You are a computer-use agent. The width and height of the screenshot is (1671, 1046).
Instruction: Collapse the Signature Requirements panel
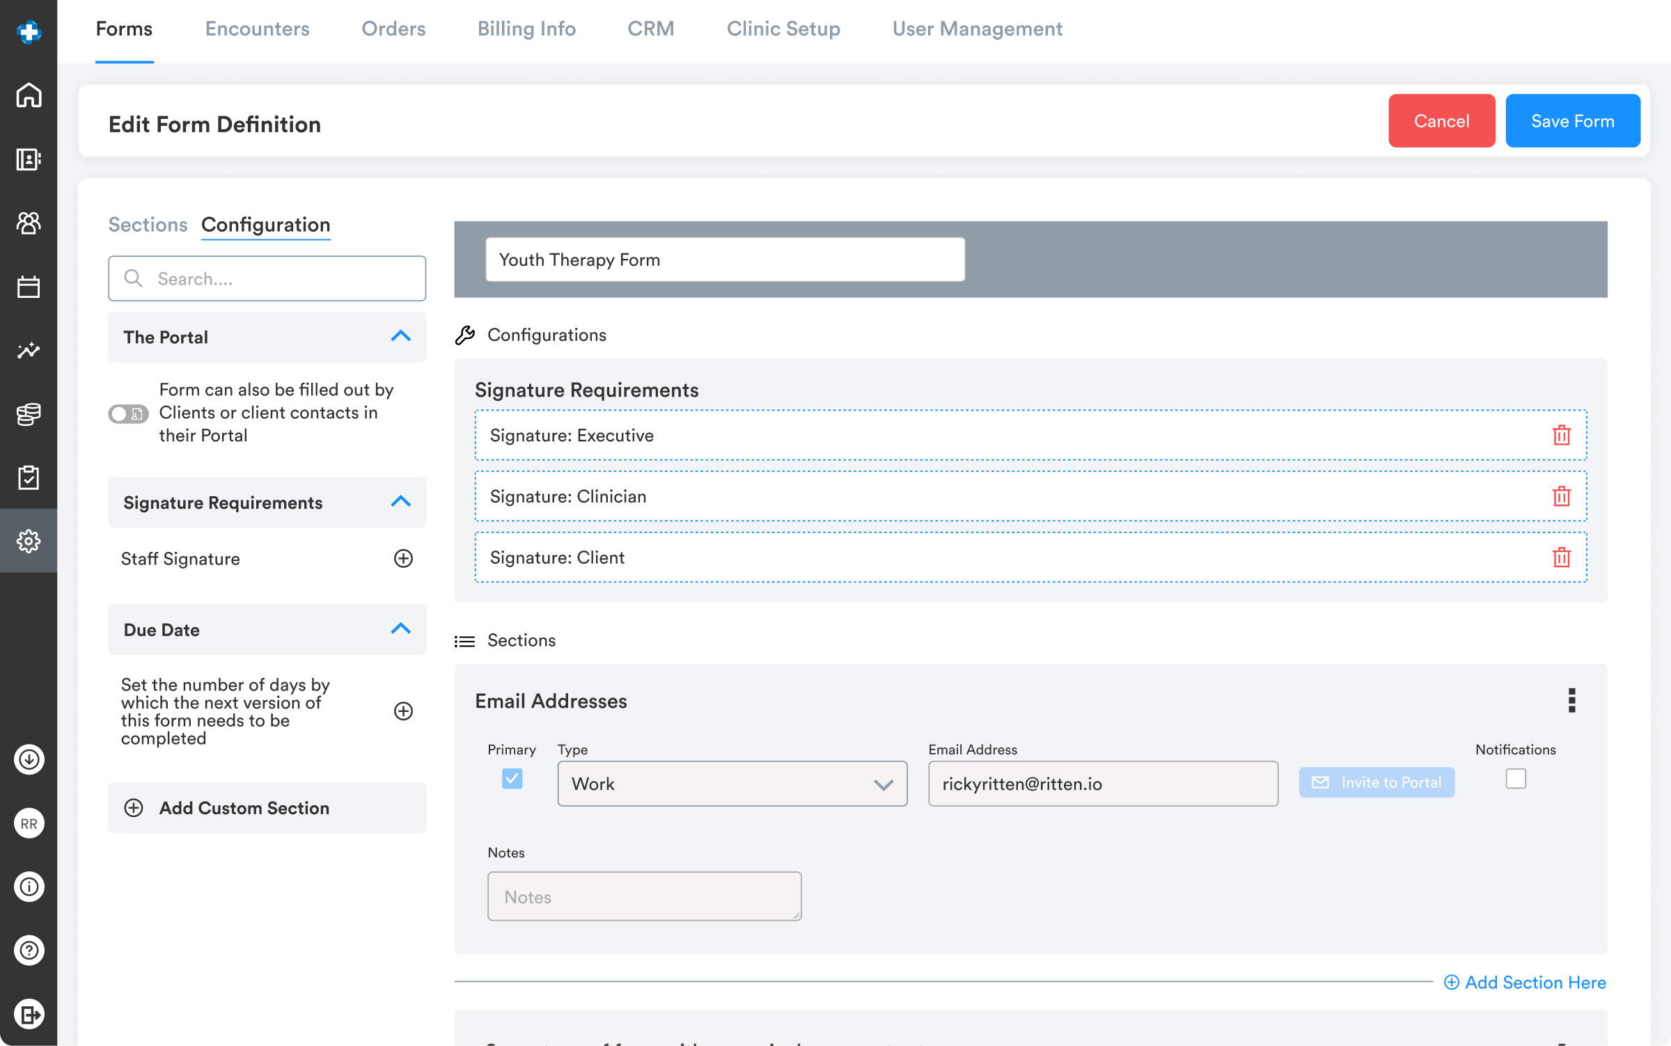tap(400, 502)
